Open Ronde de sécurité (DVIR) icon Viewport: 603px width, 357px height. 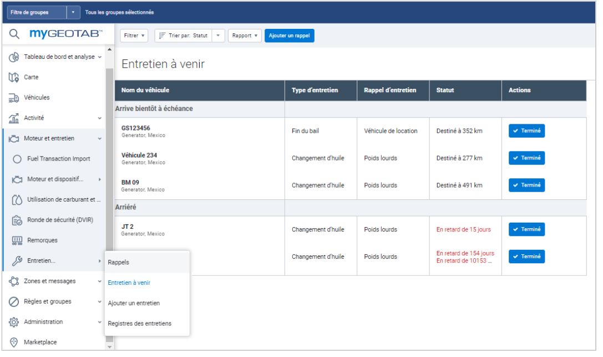[x=16, y=219]
